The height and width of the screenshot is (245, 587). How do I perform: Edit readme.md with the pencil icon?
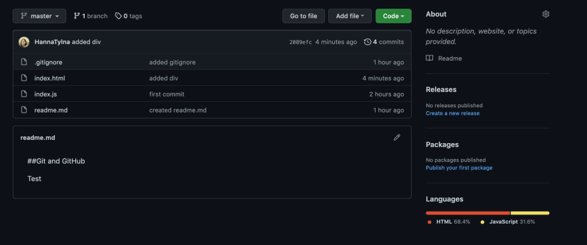click(397, 137)
